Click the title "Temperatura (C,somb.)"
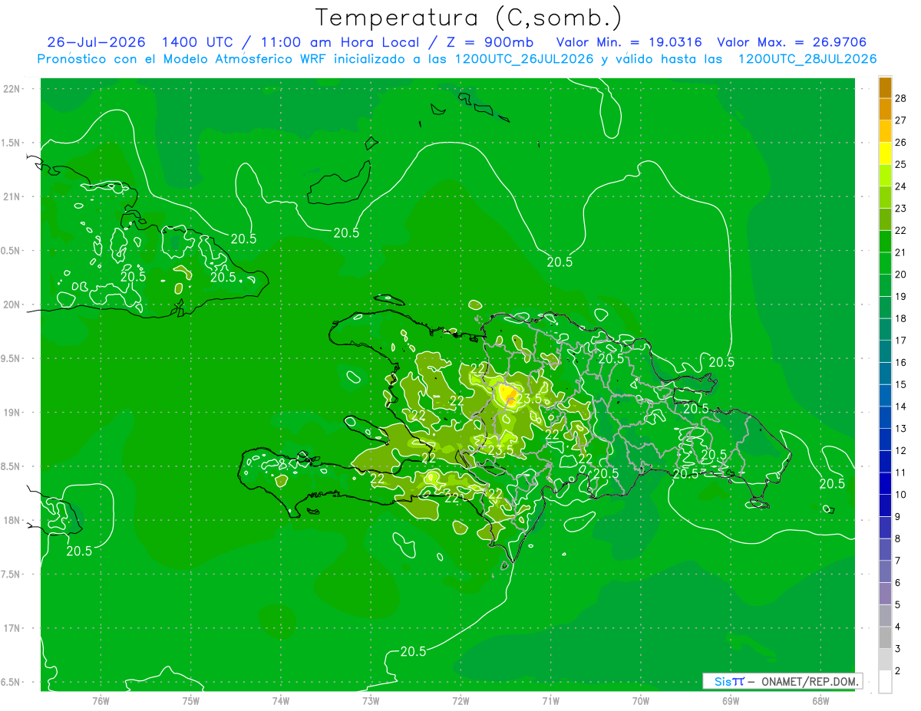Image resolution: width=921 pixels, height=711 pixels. coord(468,18)
